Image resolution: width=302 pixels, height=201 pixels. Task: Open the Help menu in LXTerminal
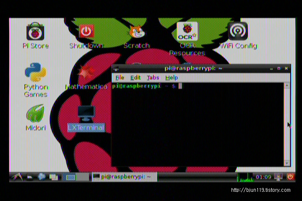click(x=172, y=78)
